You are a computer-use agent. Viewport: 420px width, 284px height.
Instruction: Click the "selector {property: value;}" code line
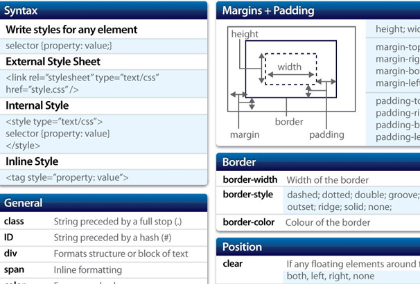59,46
